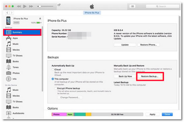This screenshot has width=184, height=122.
Task: Click Restore iPhone... button
Action: click(148, 45)
